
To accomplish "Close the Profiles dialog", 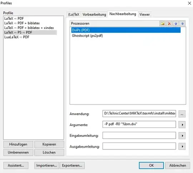I will pyautogui.click(x=189, y=3).
